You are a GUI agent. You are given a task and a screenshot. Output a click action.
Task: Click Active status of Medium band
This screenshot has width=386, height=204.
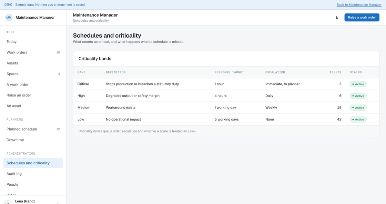point(358,108)
